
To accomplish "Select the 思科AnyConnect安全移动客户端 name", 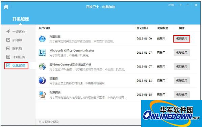I will point(70,65).
